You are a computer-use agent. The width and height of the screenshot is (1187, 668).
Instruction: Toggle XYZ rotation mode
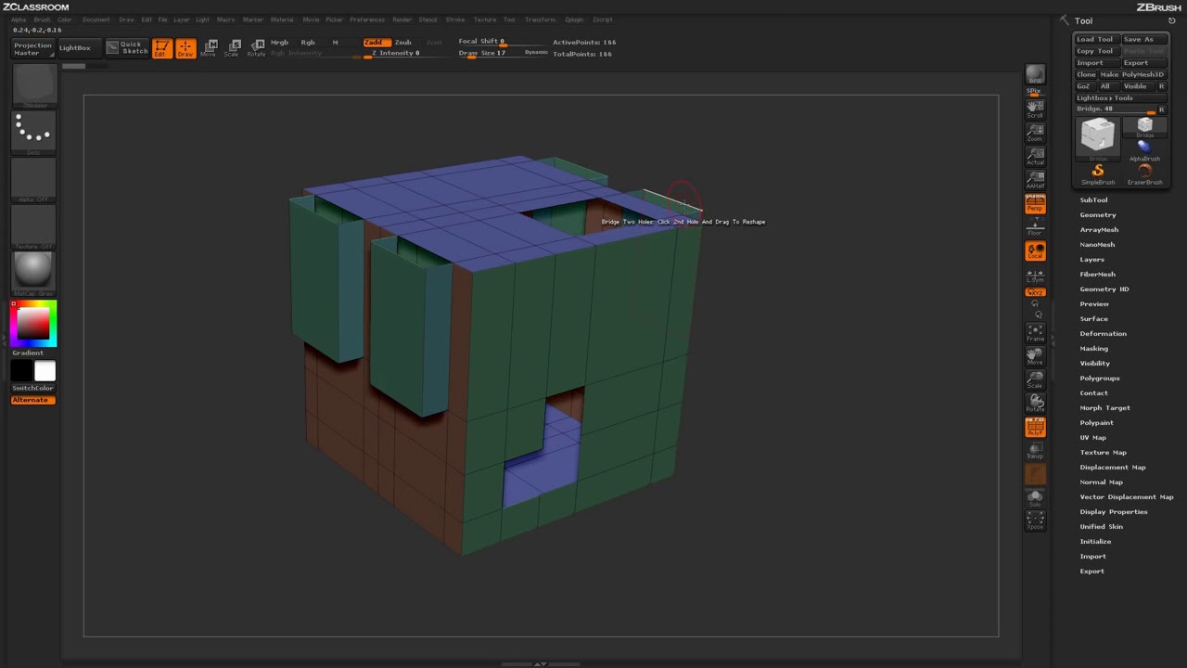point(1035,293)
